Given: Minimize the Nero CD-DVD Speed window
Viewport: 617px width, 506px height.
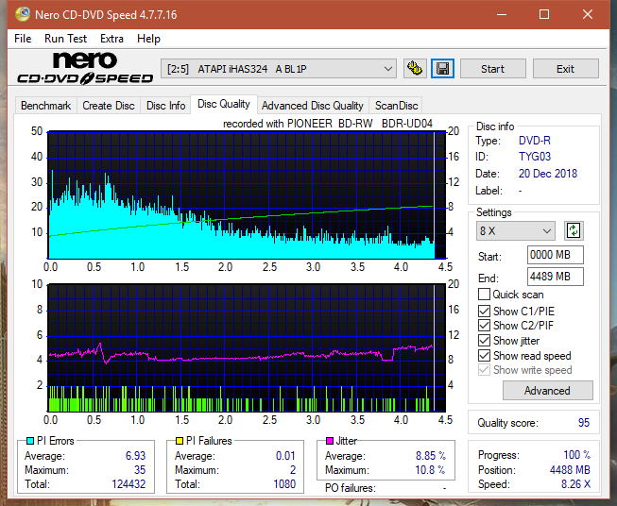Looking at the screenshot, I should (502, 14).
